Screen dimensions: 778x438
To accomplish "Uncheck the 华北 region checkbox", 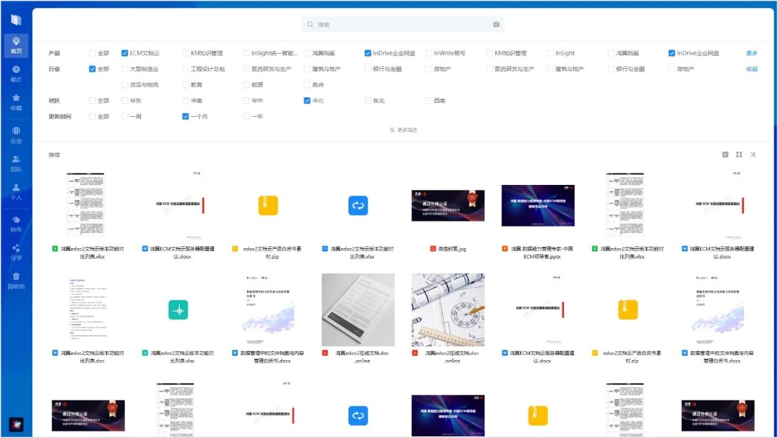I will (307, 100).
